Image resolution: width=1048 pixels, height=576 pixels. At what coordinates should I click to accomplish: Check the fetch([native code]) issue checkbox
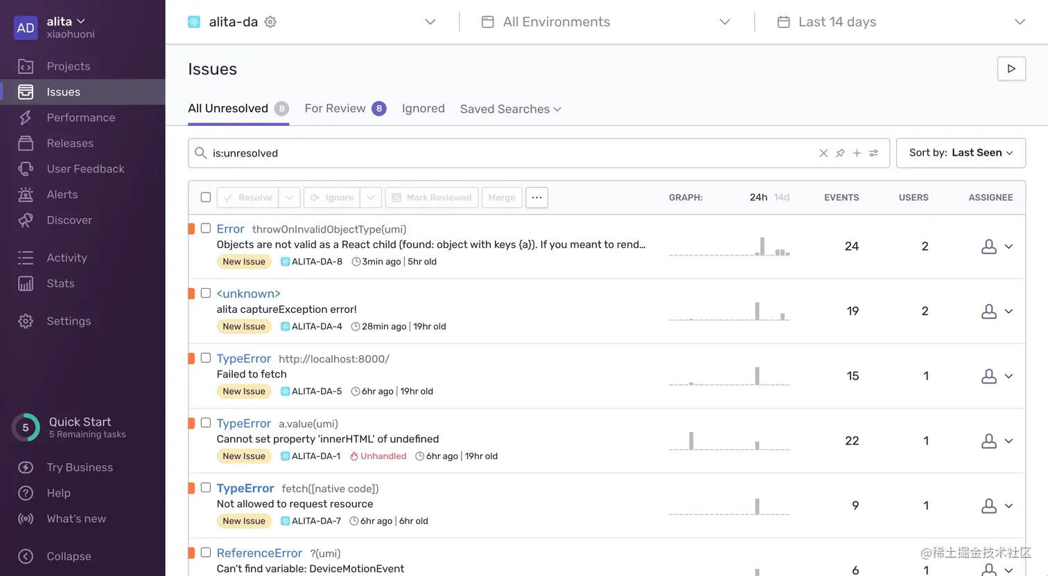tap(206, 487)
